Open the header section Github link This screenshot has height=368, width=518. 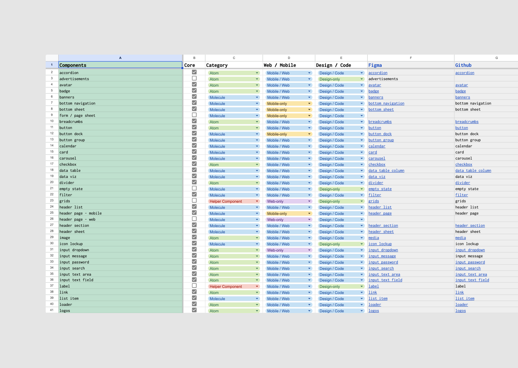point(470,225)
